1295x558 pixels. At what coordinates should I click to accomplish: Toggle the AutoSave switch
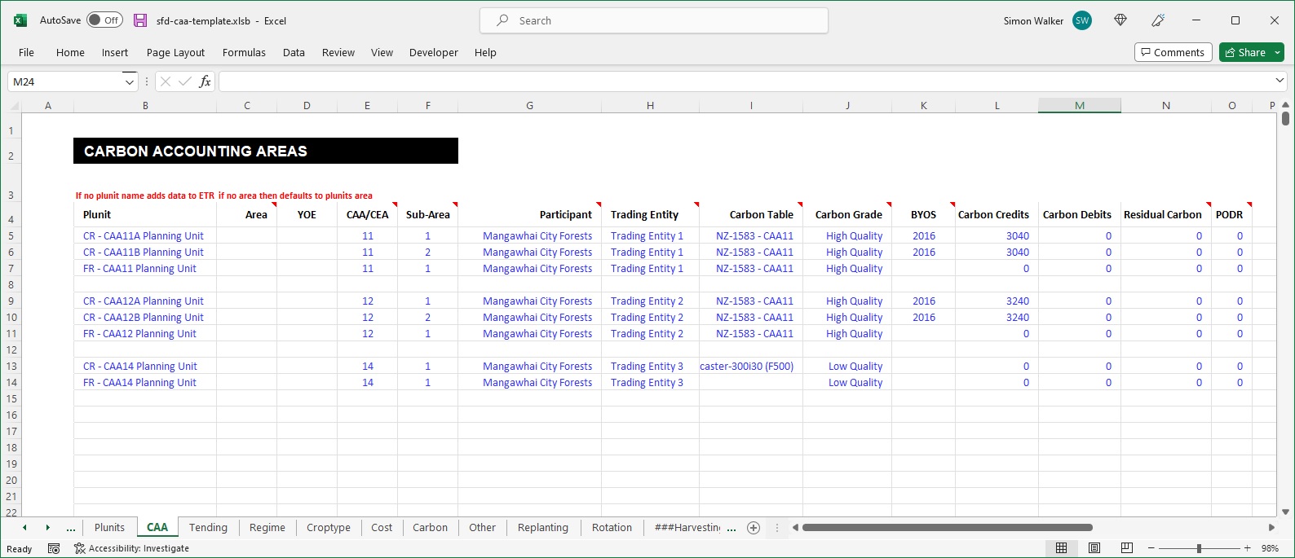click(104, 20)
